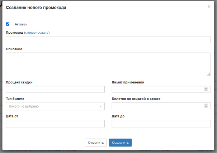Increment Билетов со скидкой в заказе stepper
This screenshot has width=217, height=153.
pos(206,105)
